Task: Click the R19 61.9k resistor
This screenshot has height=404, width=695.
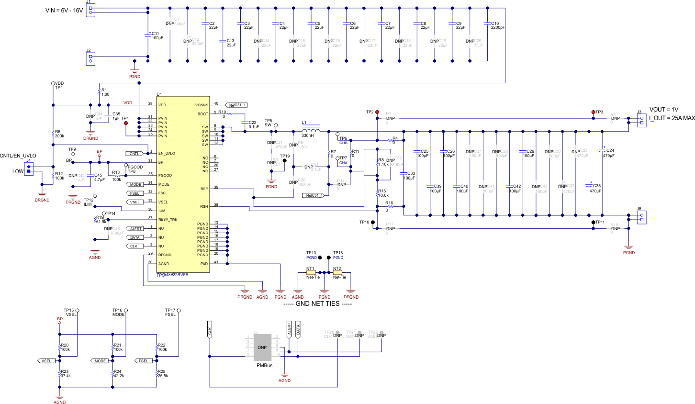Action: (95, 220)
